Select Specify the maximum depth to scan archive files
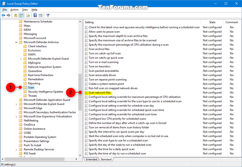This screenshot has height=167, width=242. (118, 36)
